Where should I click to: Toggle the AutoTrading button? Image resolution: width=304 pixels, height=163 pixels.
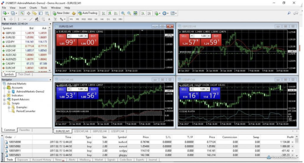88,13
